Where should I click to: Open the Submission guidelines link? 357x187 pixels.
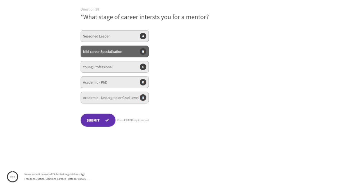pyautogui.click(x=66, y=174)
